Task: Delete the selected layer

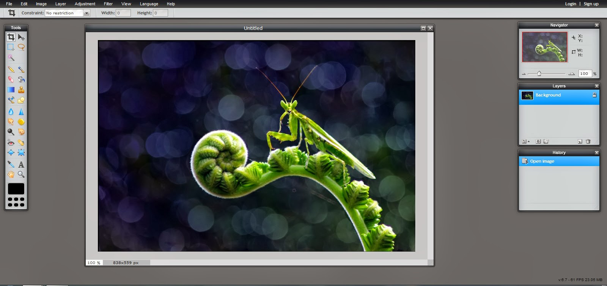Action: click(x=588, y=141)
